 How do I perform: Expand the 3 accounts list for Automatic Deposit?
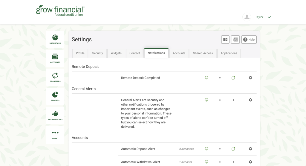point(186,149)
